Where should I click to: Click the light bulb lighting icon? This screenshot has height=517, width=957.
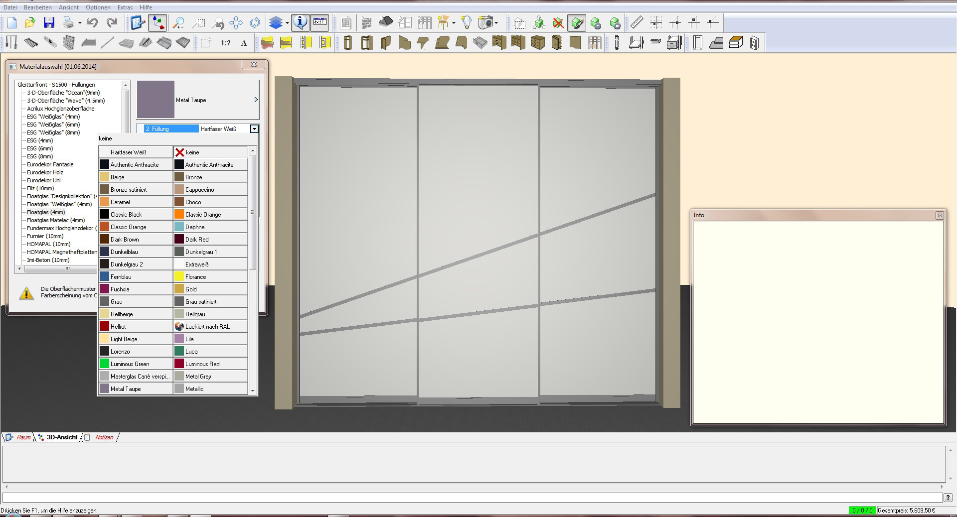tap(466, 23)
